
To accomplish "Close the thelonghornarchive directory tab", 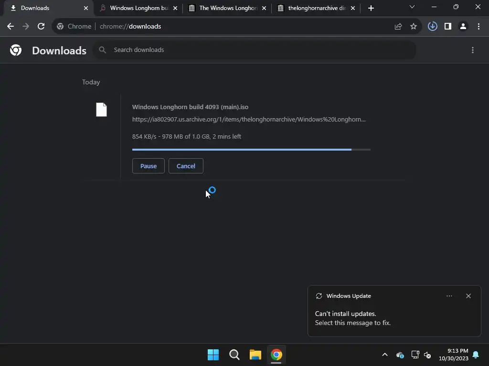I will pos(353,8).
